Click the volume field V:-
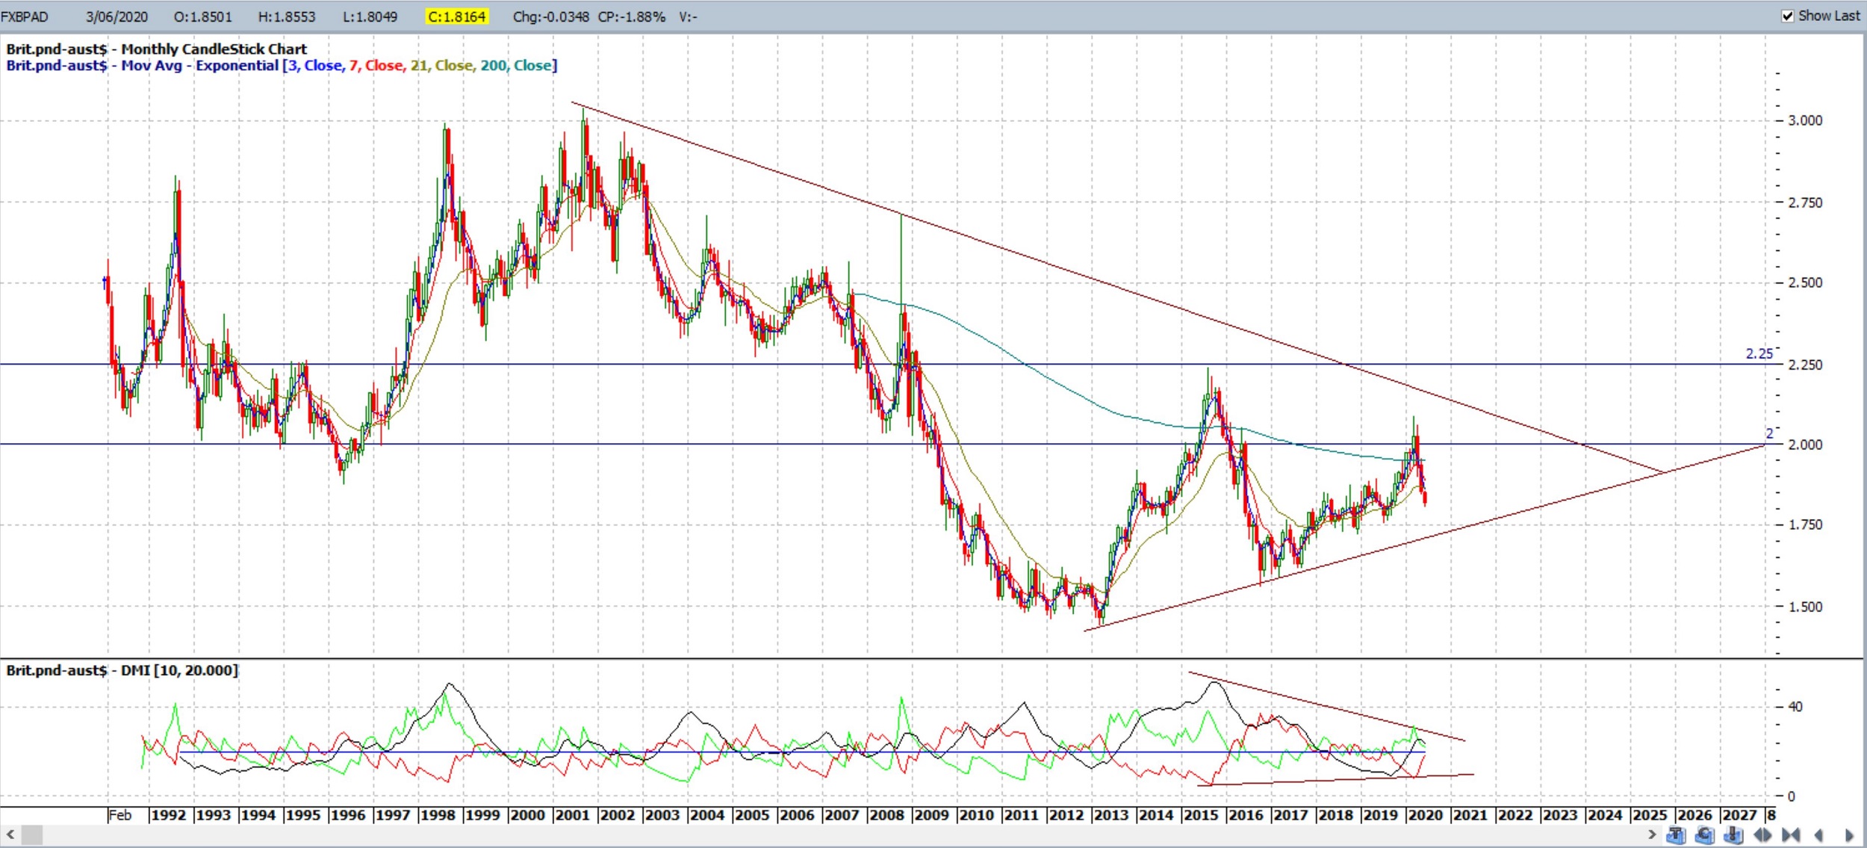Image resolution: width=1867 pixels, height=848 pixels. (688, 16)
